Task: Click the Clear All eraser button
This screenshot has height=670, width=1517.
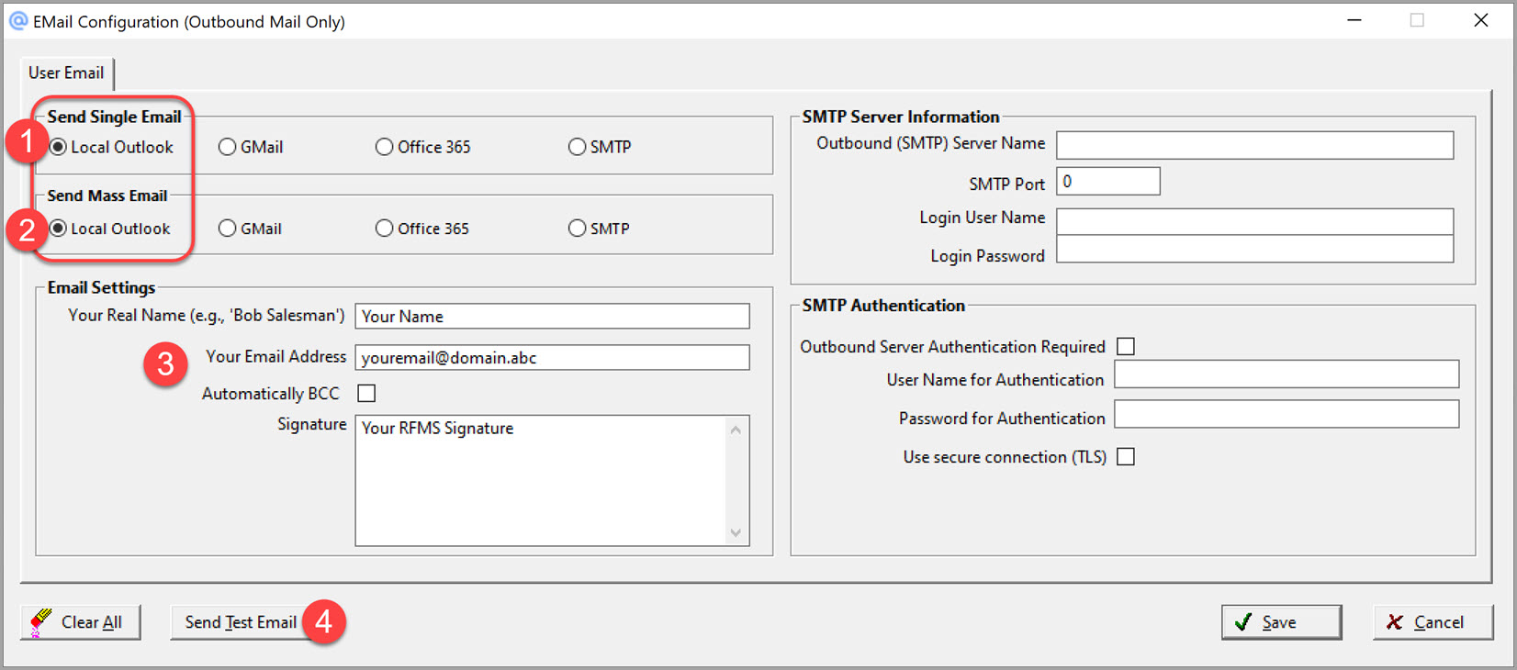Action: pos(81,622)
